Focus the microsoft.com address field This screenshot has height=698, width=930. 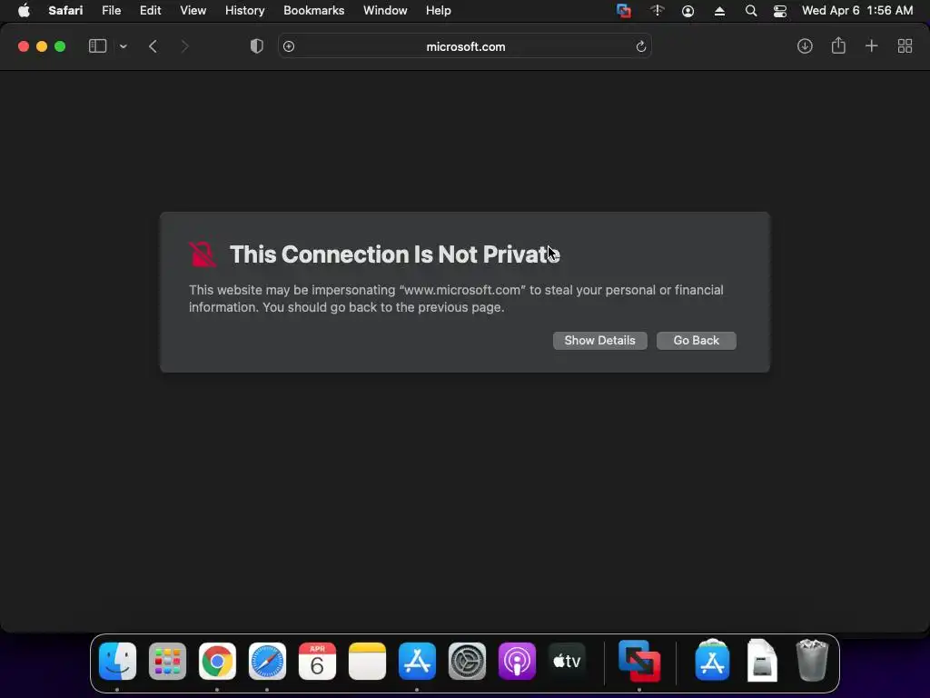(x=465, y=46)
